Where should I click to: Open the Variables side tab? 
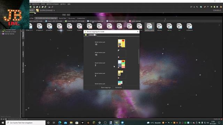point(23,44)
